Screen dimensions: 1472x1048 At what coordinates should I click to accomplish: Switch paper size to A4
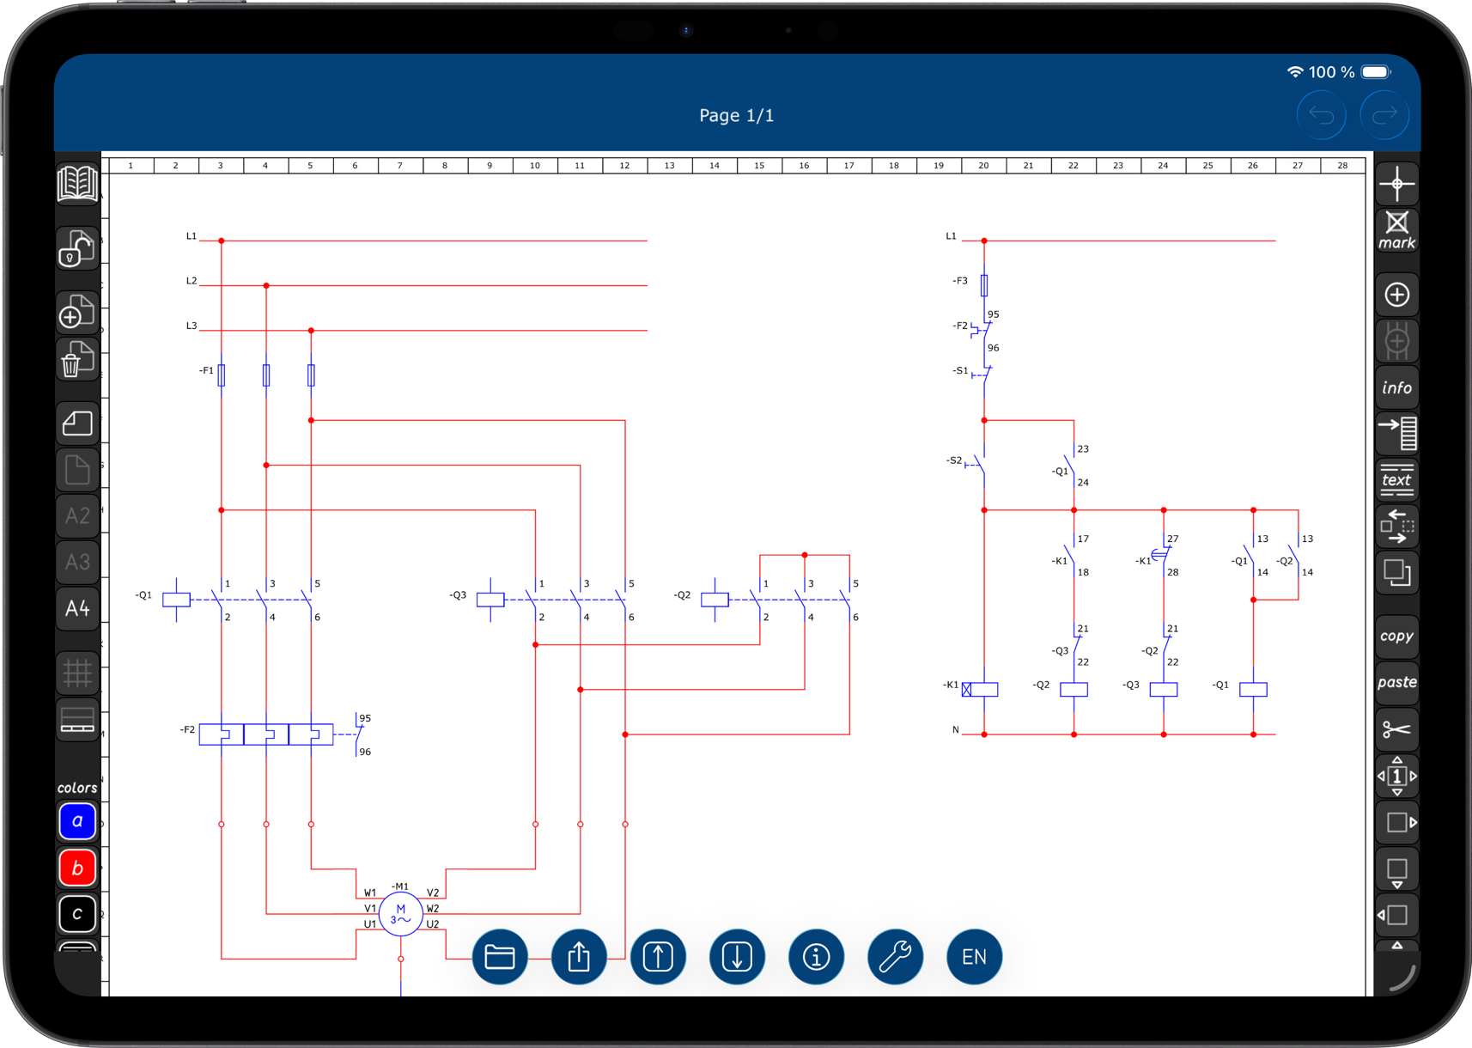[x=76, y=608]
